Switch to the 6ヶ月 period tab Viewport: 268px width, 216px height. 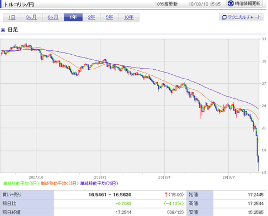click(53, 17)
